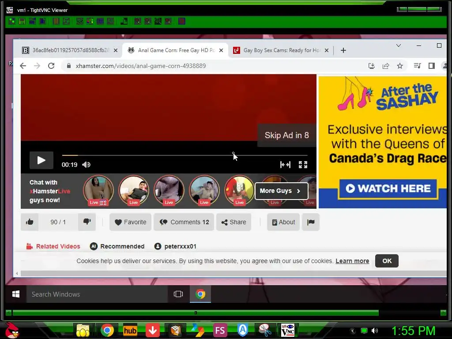
Task: Open Learn more cookies link
Action: tap(352, 261)
